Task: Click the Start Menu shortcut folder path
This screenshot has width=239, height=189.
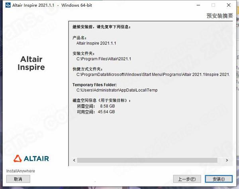Action: [x=153, y=74]
